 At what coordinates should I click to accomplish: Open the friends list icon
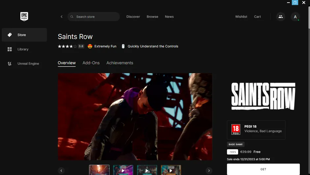coord(280,17)
